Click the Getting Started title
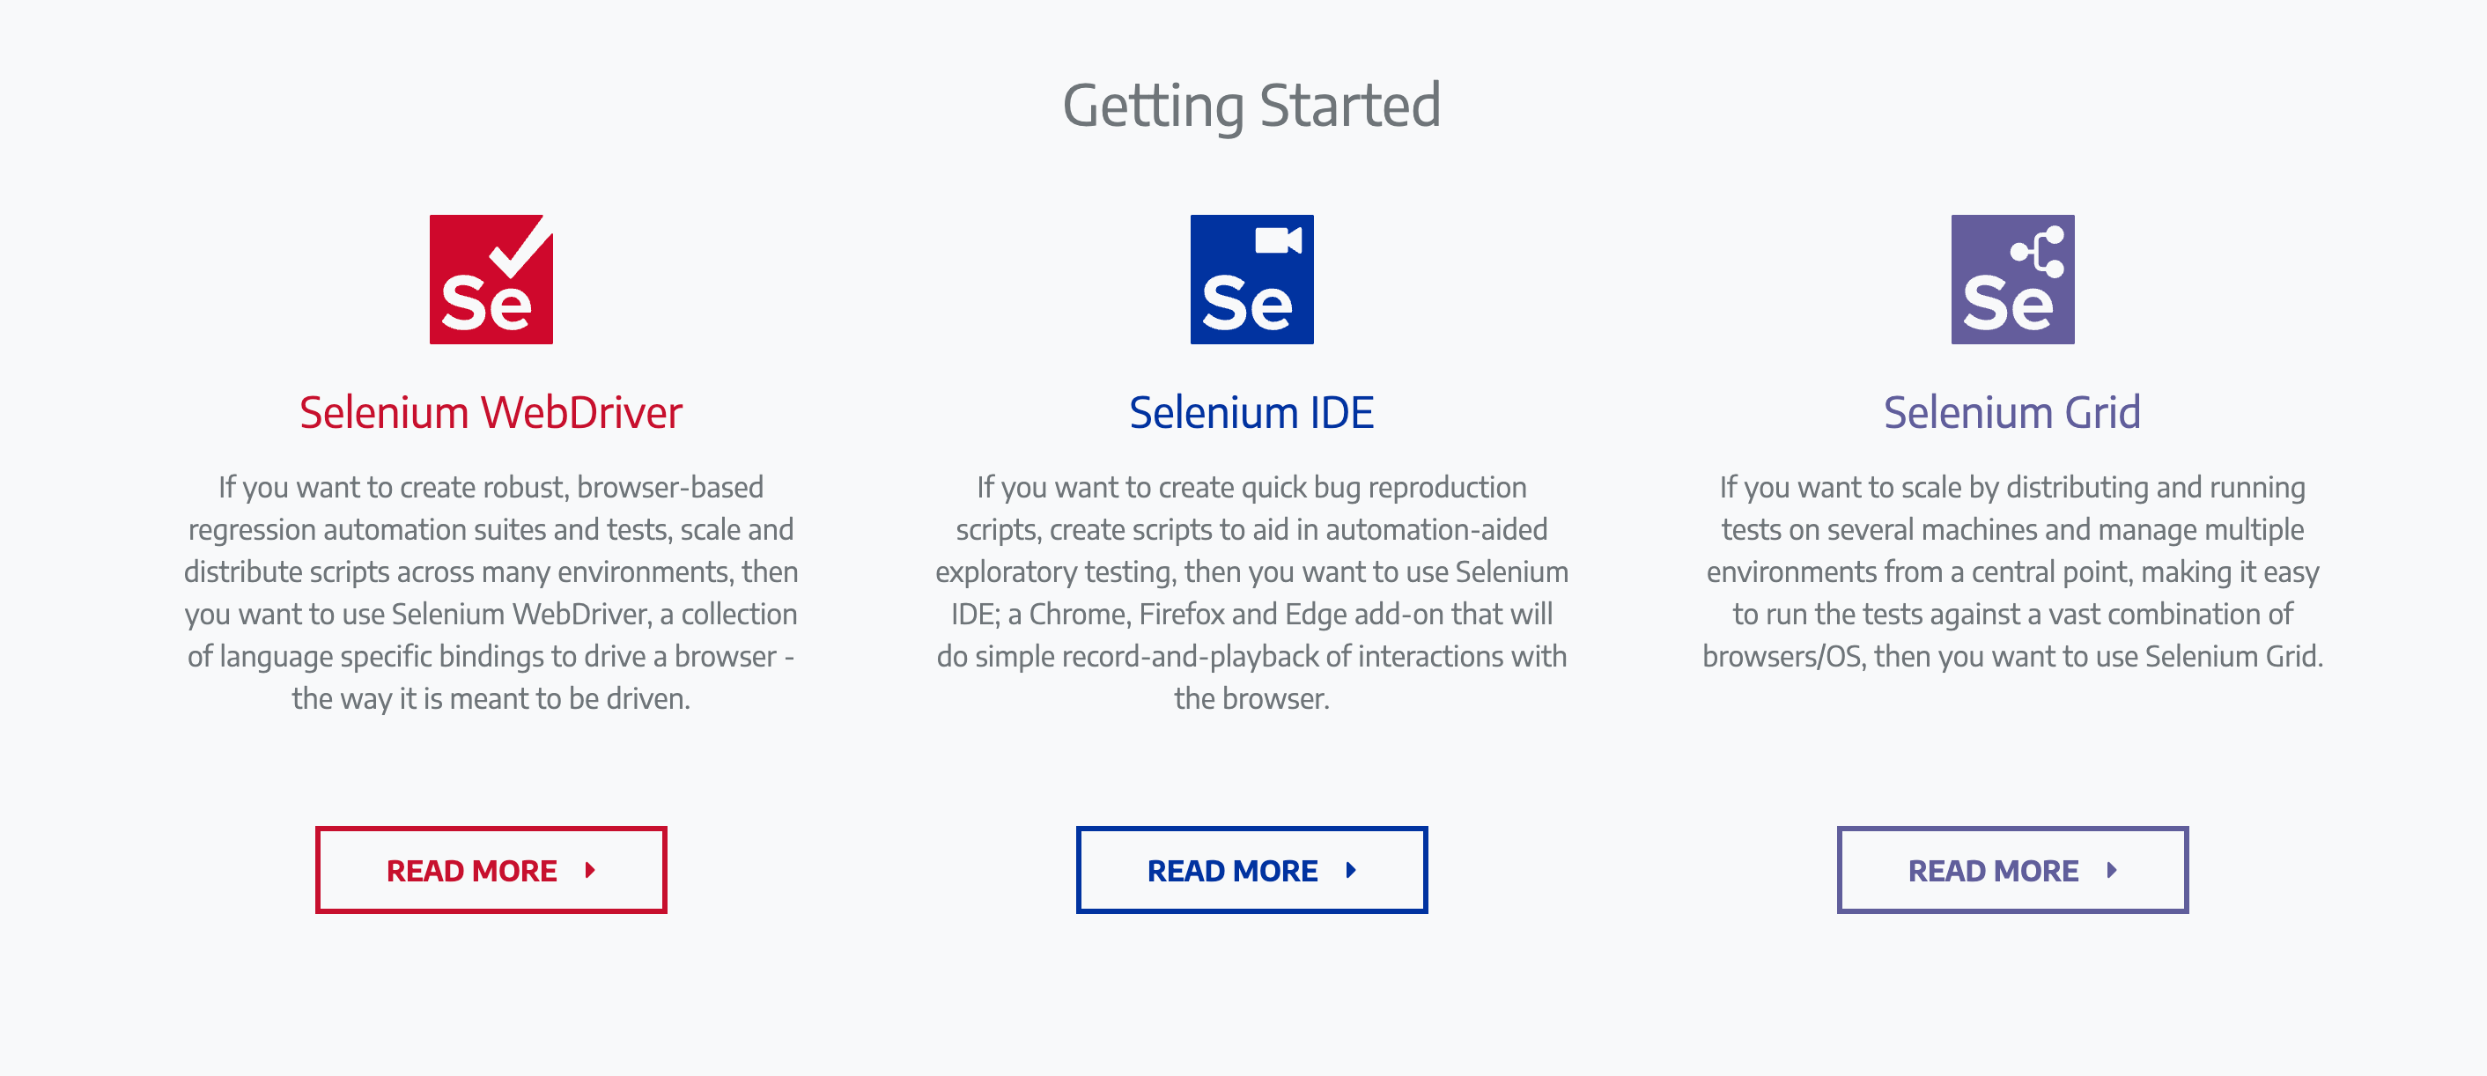Viewport: 2487px width, 1076px height. click(x=1251, y=105)
